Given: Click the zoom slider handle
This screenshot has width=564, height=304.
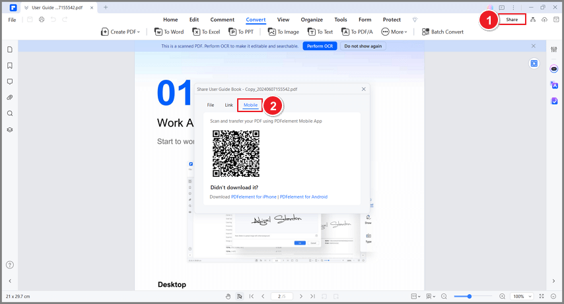Looking at the screenshot, I should tap(470, 297).
